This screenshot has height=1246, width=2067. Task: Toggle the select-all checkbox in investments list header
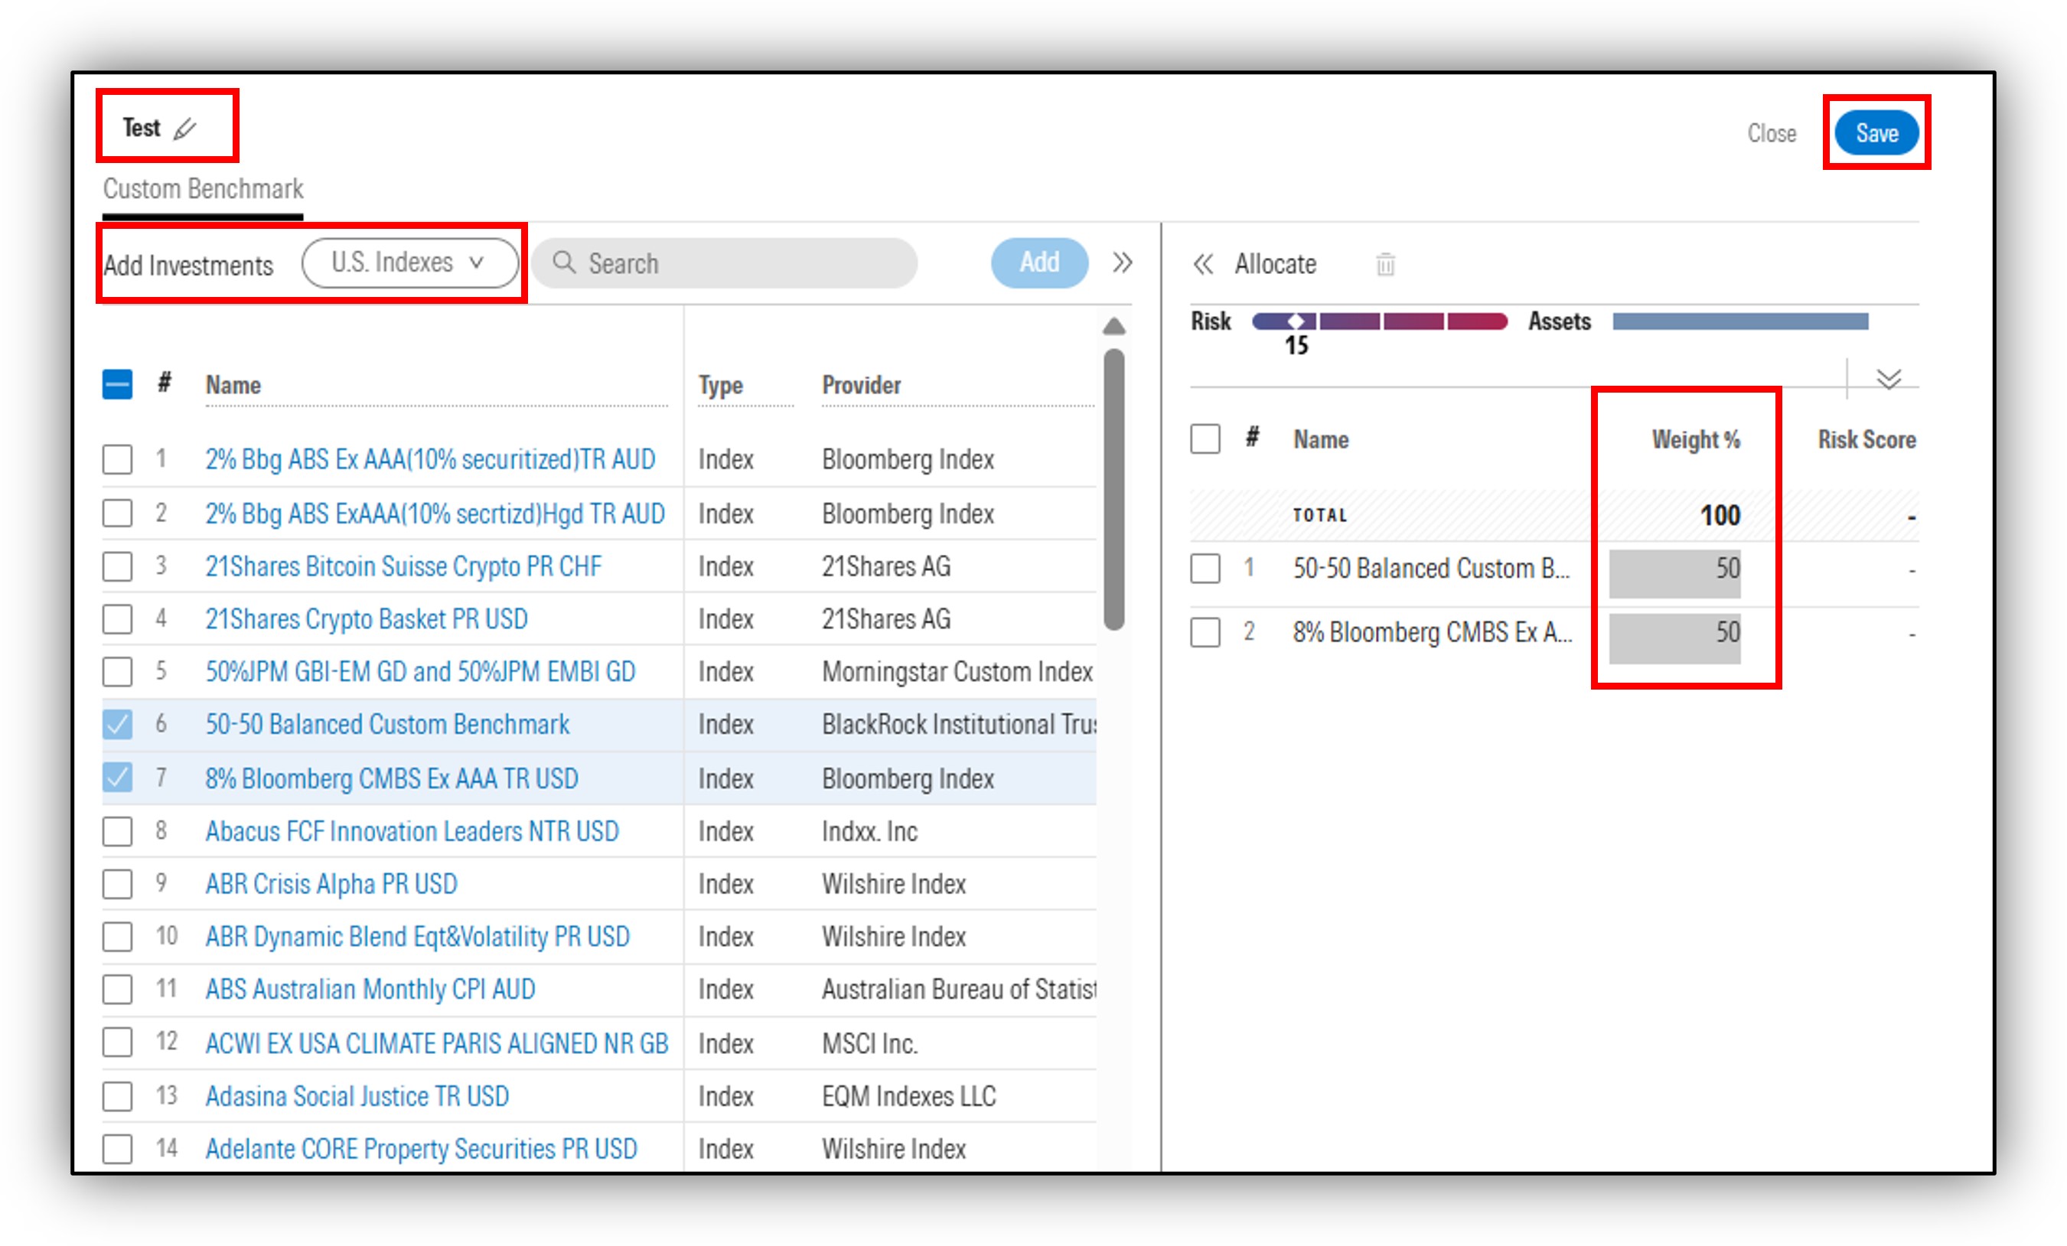coord(117,385)
